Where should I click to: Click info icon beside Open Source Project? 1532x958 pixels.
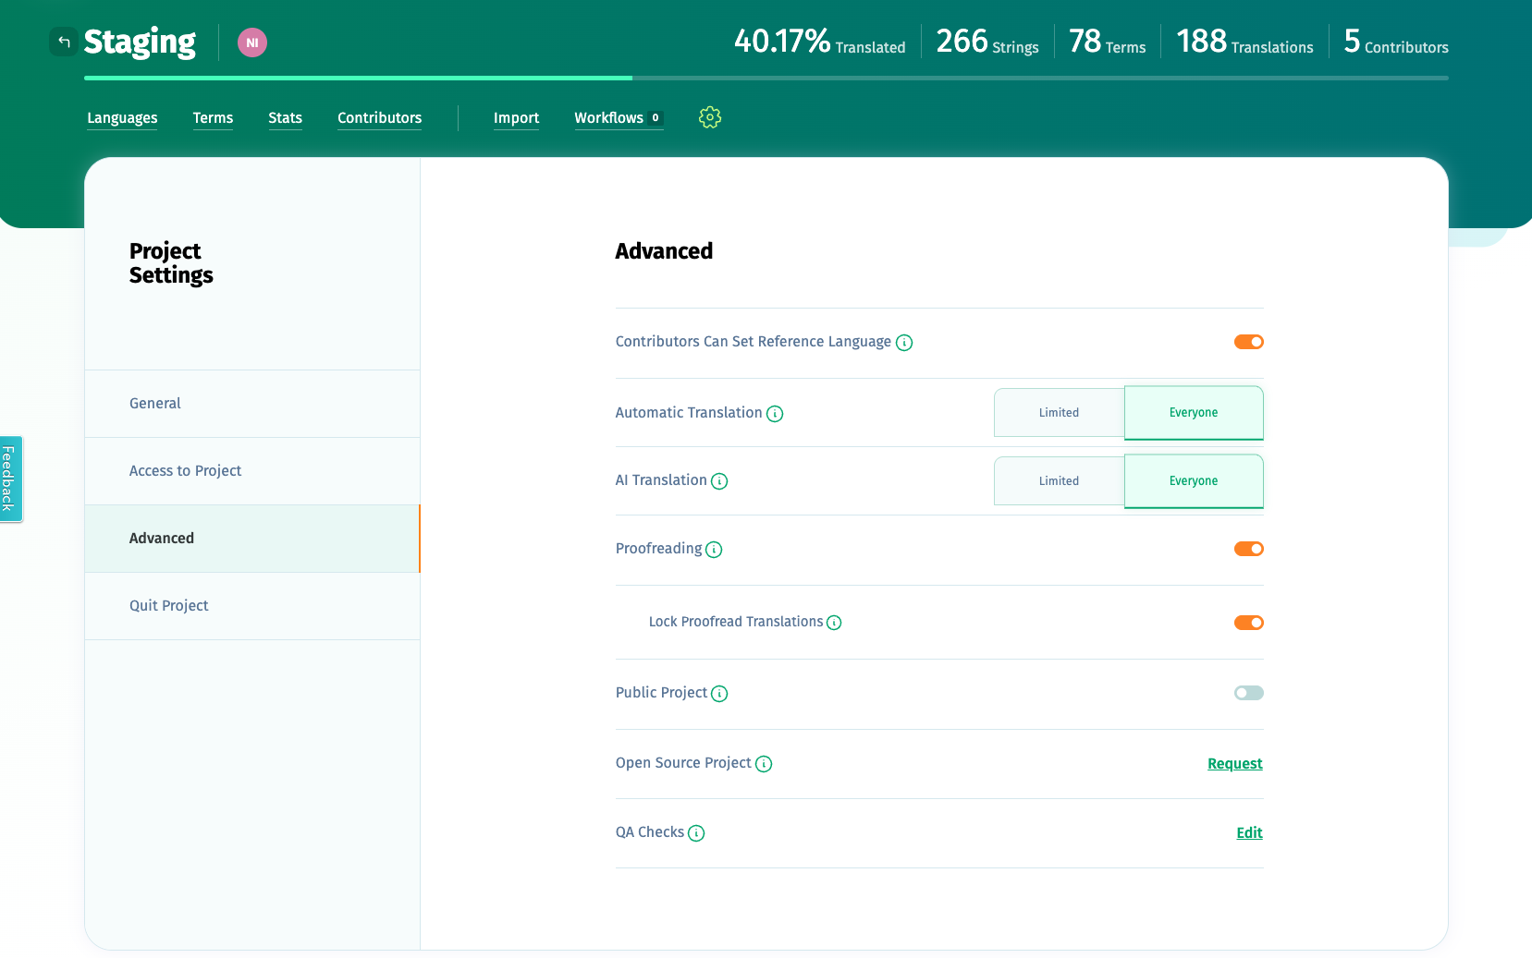click(764, 764)
